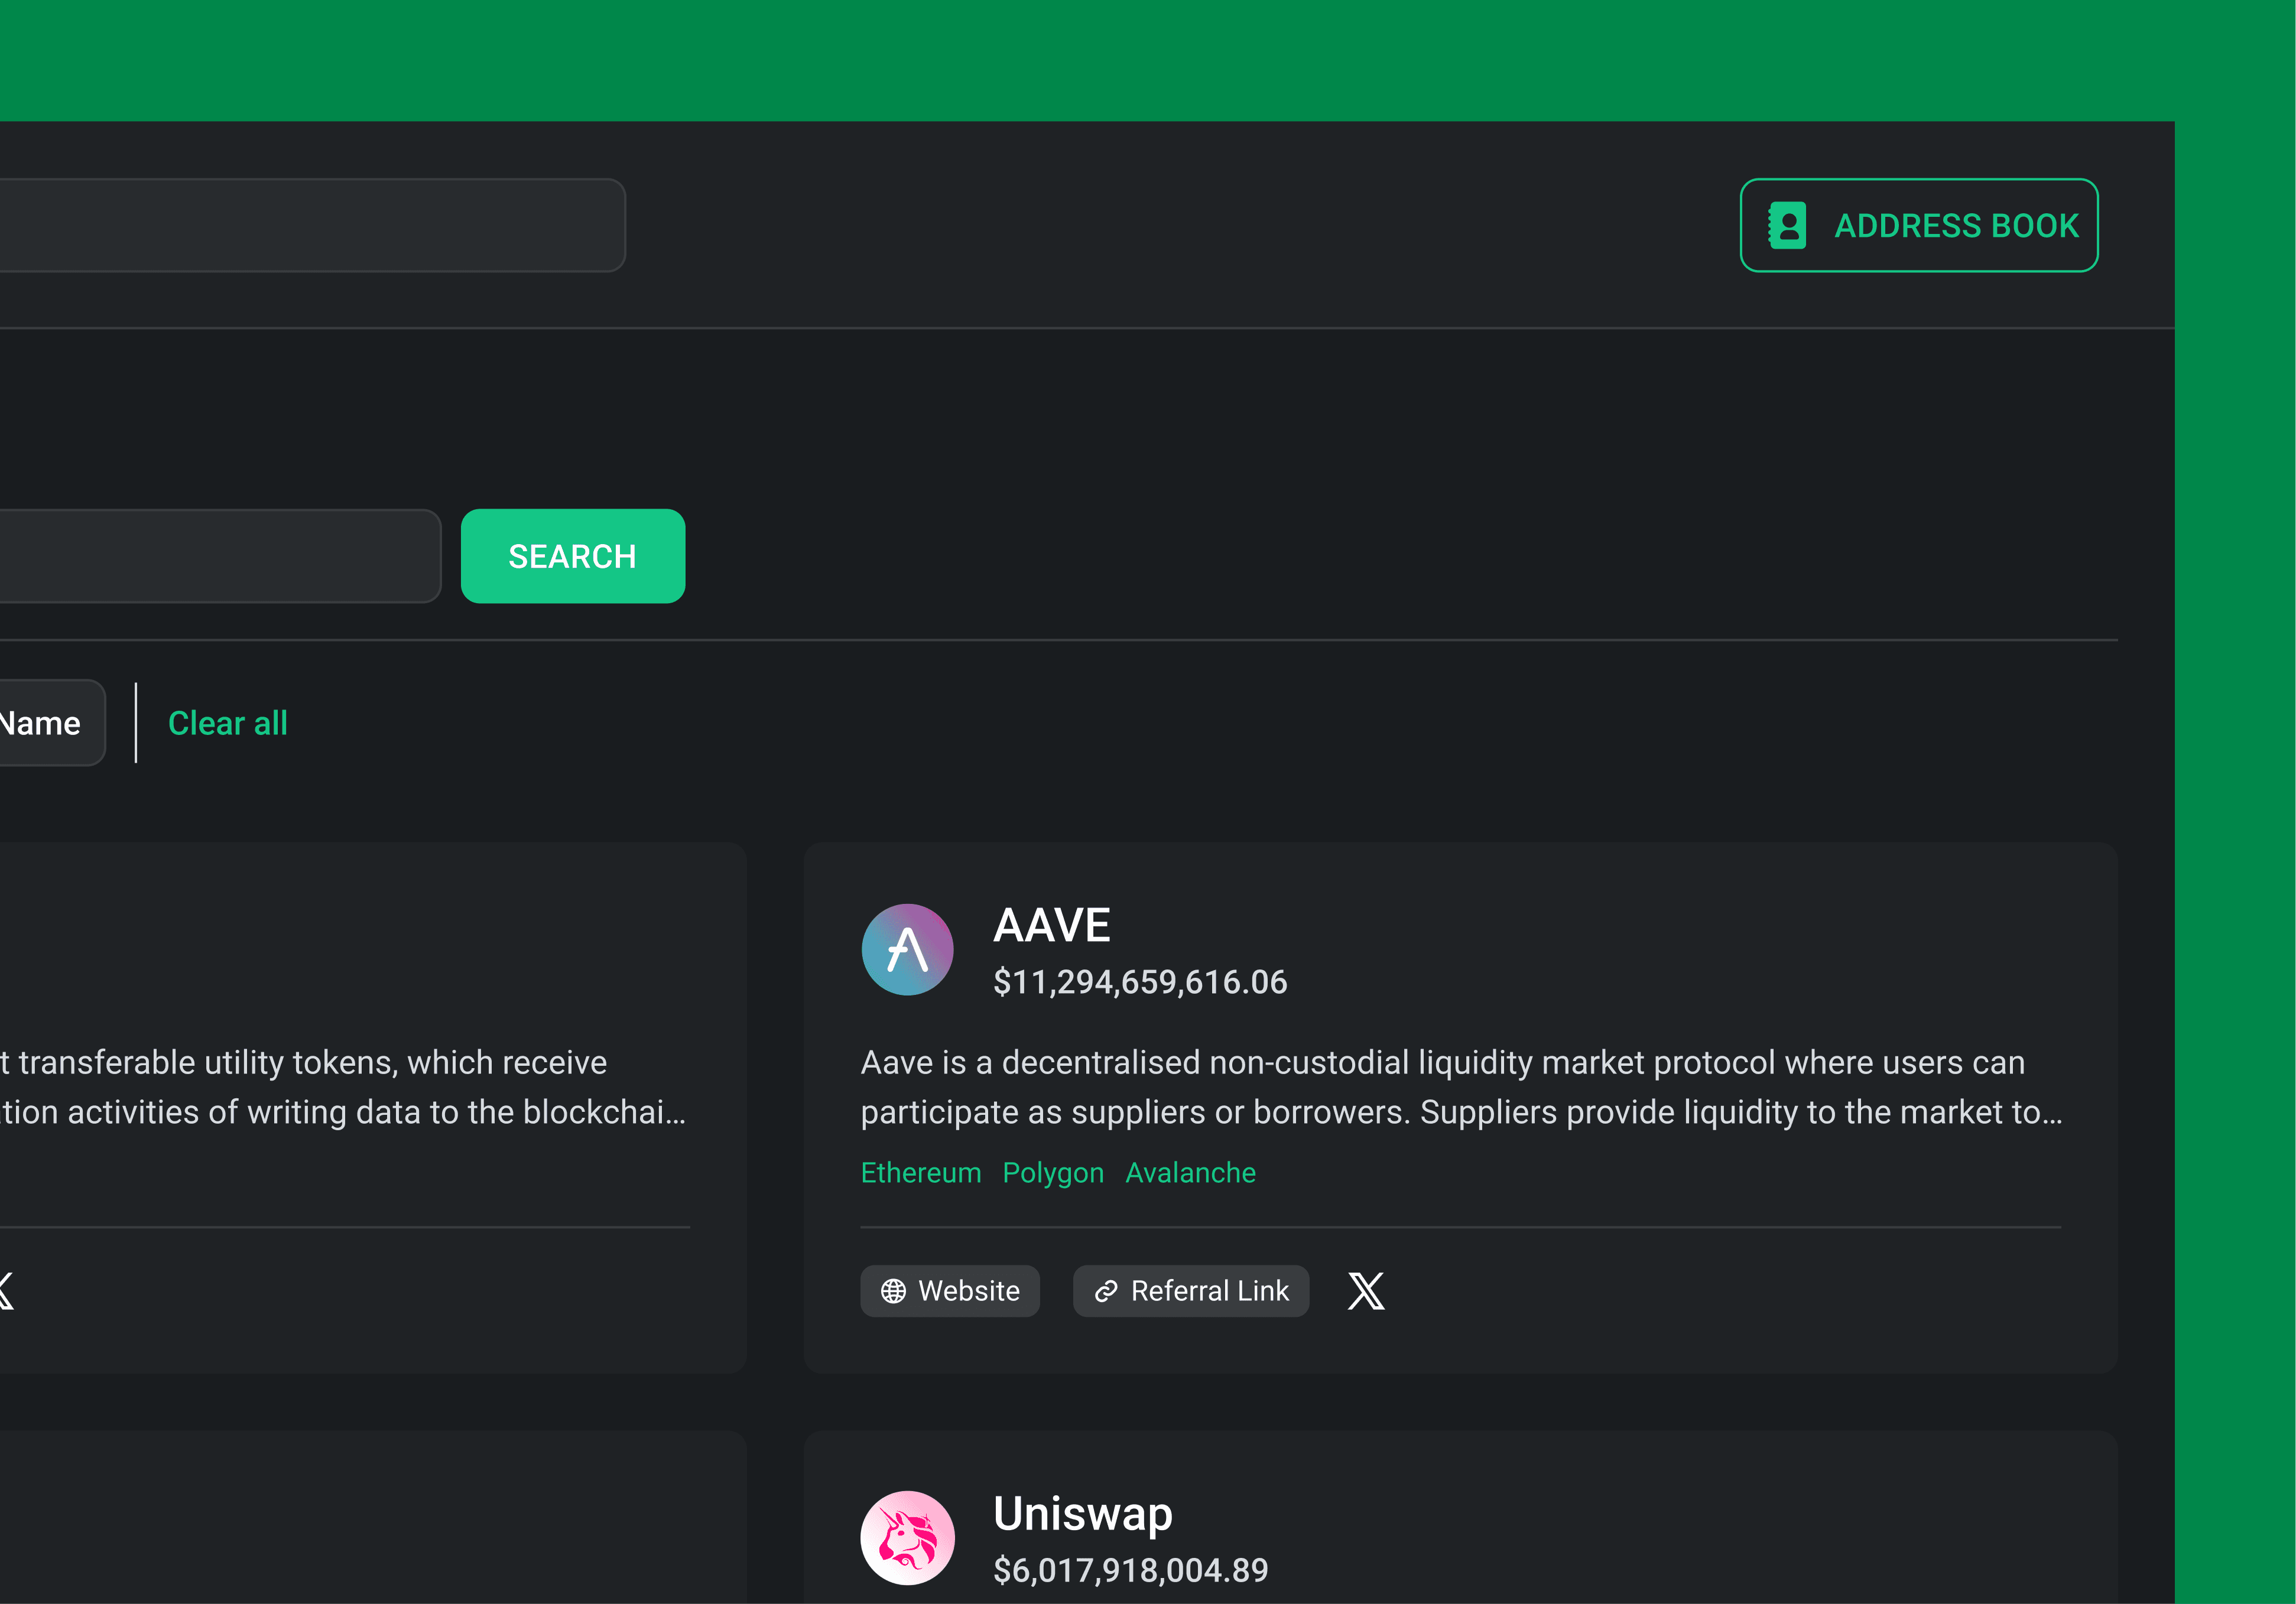This screenshot has width=2296, height=1604.
Task: Focus the top header input field
Action: pos(312,225)
